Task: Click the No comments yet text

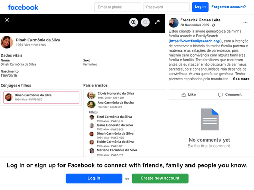Action: point(209,140)
